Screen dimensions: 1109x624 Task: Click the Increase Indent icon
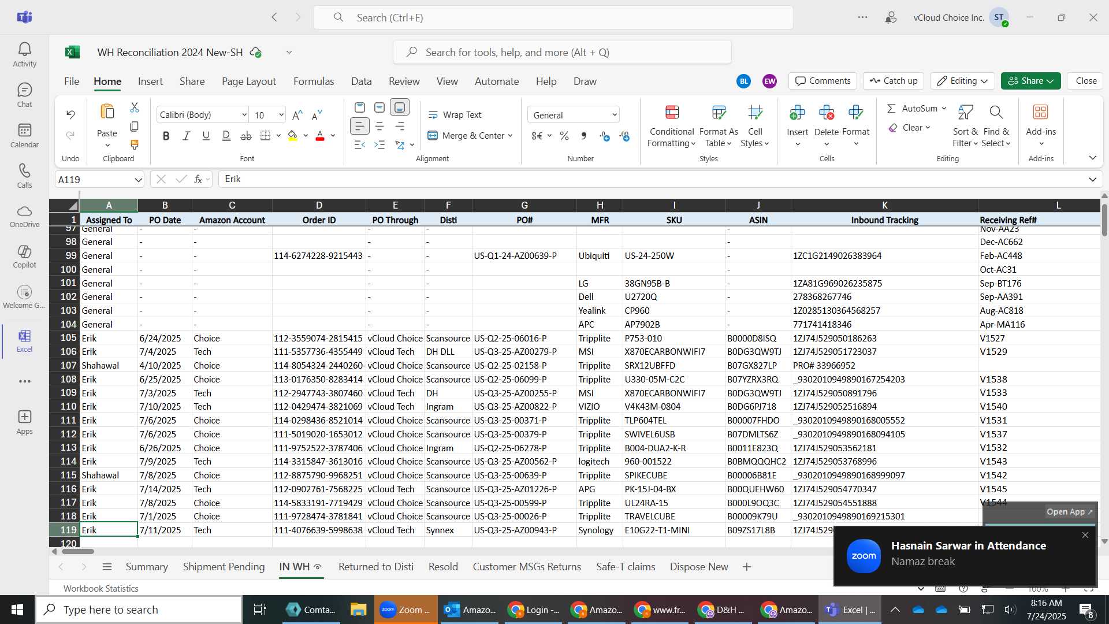click(x=379, y=144)
